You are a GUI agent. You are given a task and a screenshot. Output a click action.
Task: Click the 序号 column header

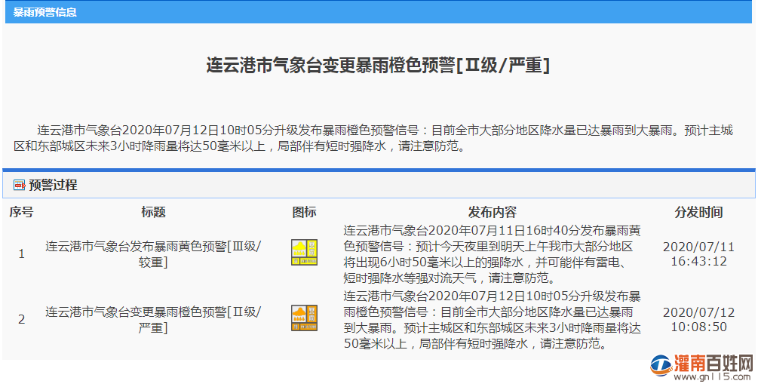click(21, 212)
